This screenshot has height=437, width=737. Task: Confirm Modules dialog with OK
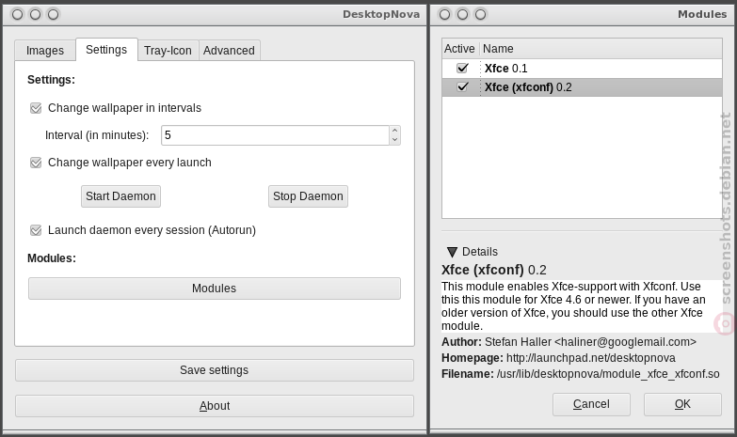pyautogui.click(x=682, y=405)
